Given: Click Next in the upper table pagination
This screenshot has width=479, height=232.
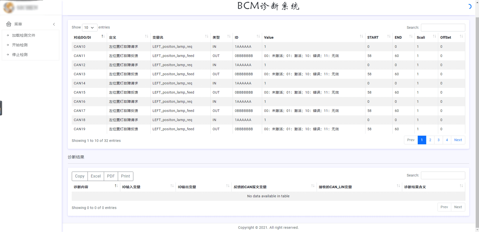Looking at the screenshot, I should (x=458, y=140).
